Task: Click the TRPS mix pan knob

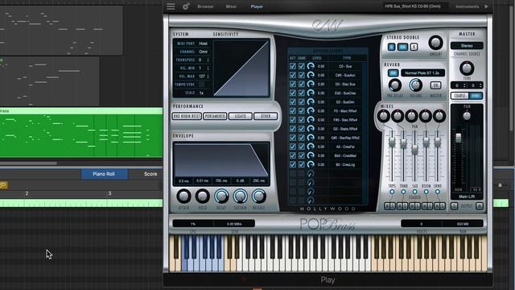Action: pos(384,116)
